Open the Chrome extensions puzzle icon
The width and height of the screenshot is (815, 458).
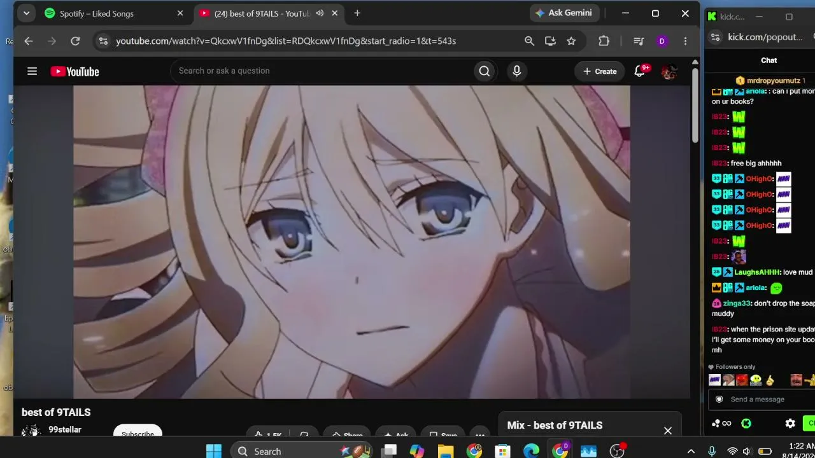coord(604,41)
